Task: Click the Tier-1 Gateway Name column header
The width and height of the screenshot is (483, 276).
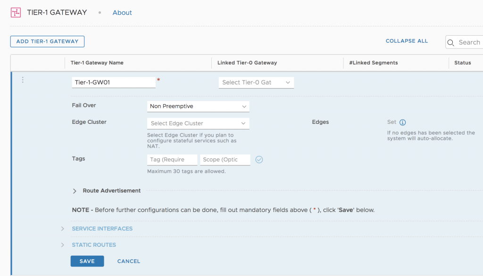Action: click(x=97, y=63)
